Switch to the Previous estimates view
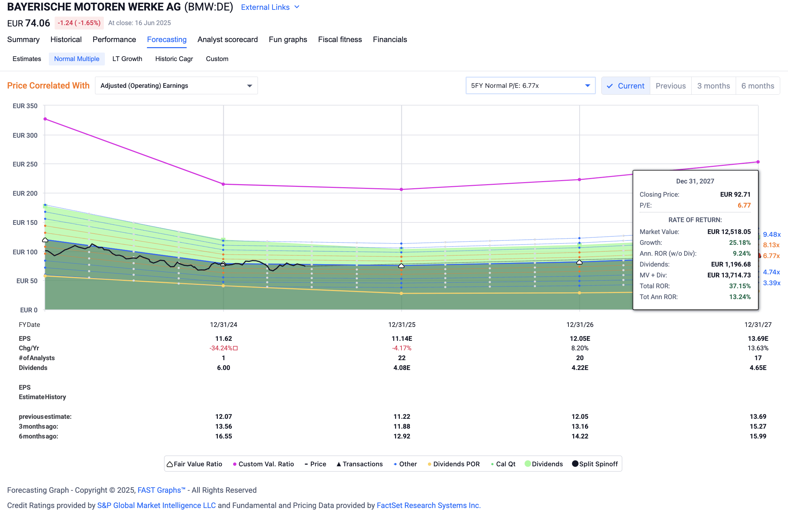Viewport: 788px width, 527px height. tap(670, 85)
